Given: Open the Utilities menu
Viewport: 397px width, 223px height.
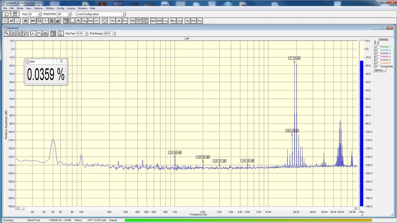Looking at the screenshot, I should point(50,8).
